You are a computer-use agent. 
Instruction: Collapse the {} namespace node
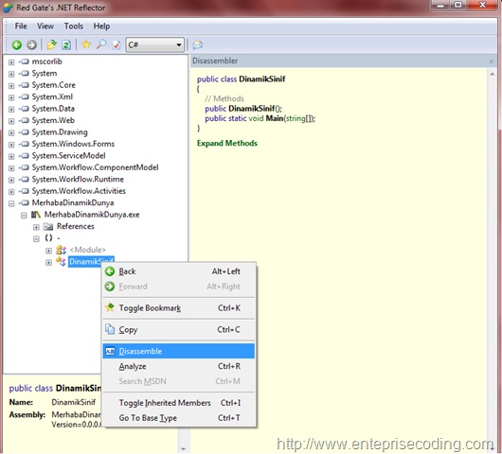(36, 239)
